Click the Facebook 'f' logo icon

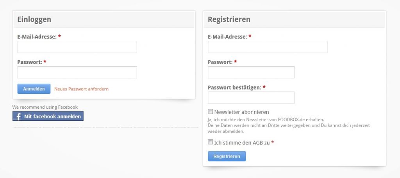click(x=18, y=116)
